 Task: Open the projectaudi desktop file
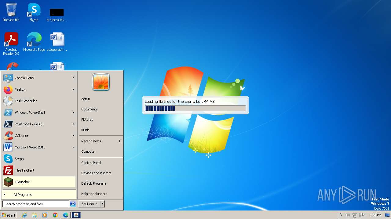tap(57, 14)
